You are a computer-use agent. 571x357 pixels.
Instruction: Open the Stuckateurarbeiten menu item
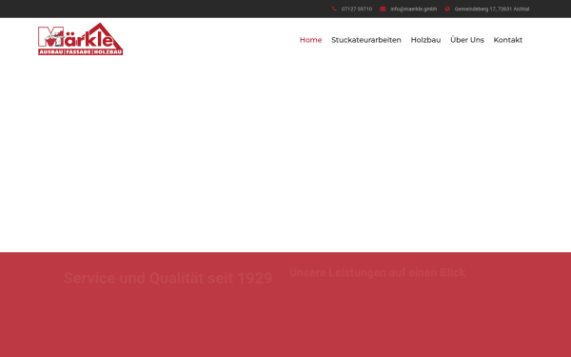[x=366, y=40]
